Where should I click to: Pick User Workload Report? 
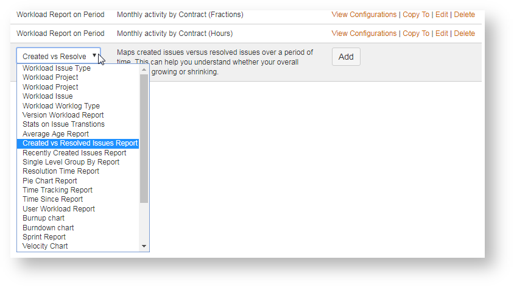click(x=58, y=209)
